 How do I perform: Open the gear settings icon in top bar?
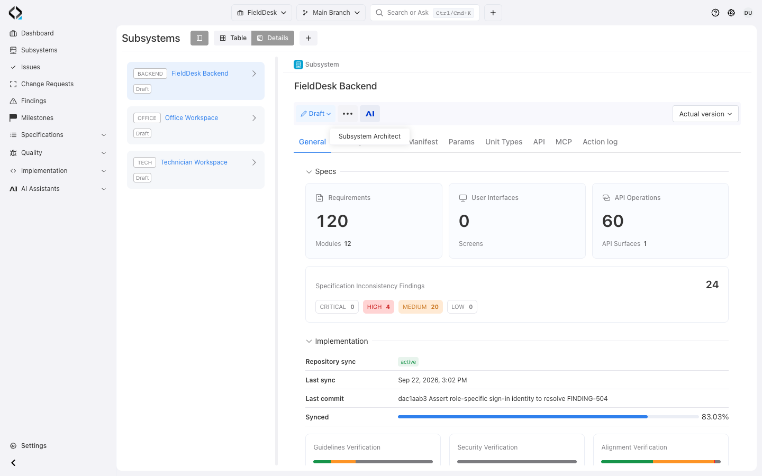pyautogui.click(x=731, y=13)
